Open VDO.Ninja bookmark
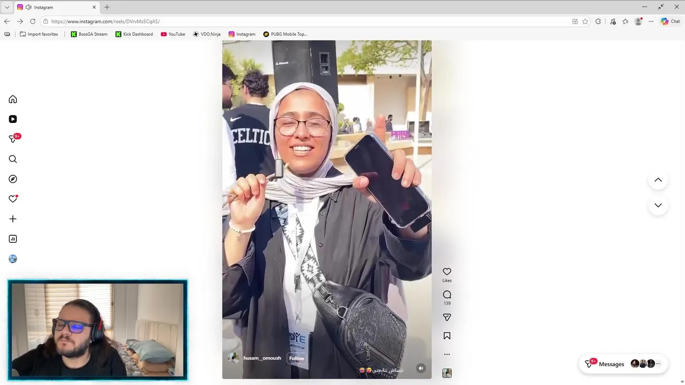 point(207,34)
